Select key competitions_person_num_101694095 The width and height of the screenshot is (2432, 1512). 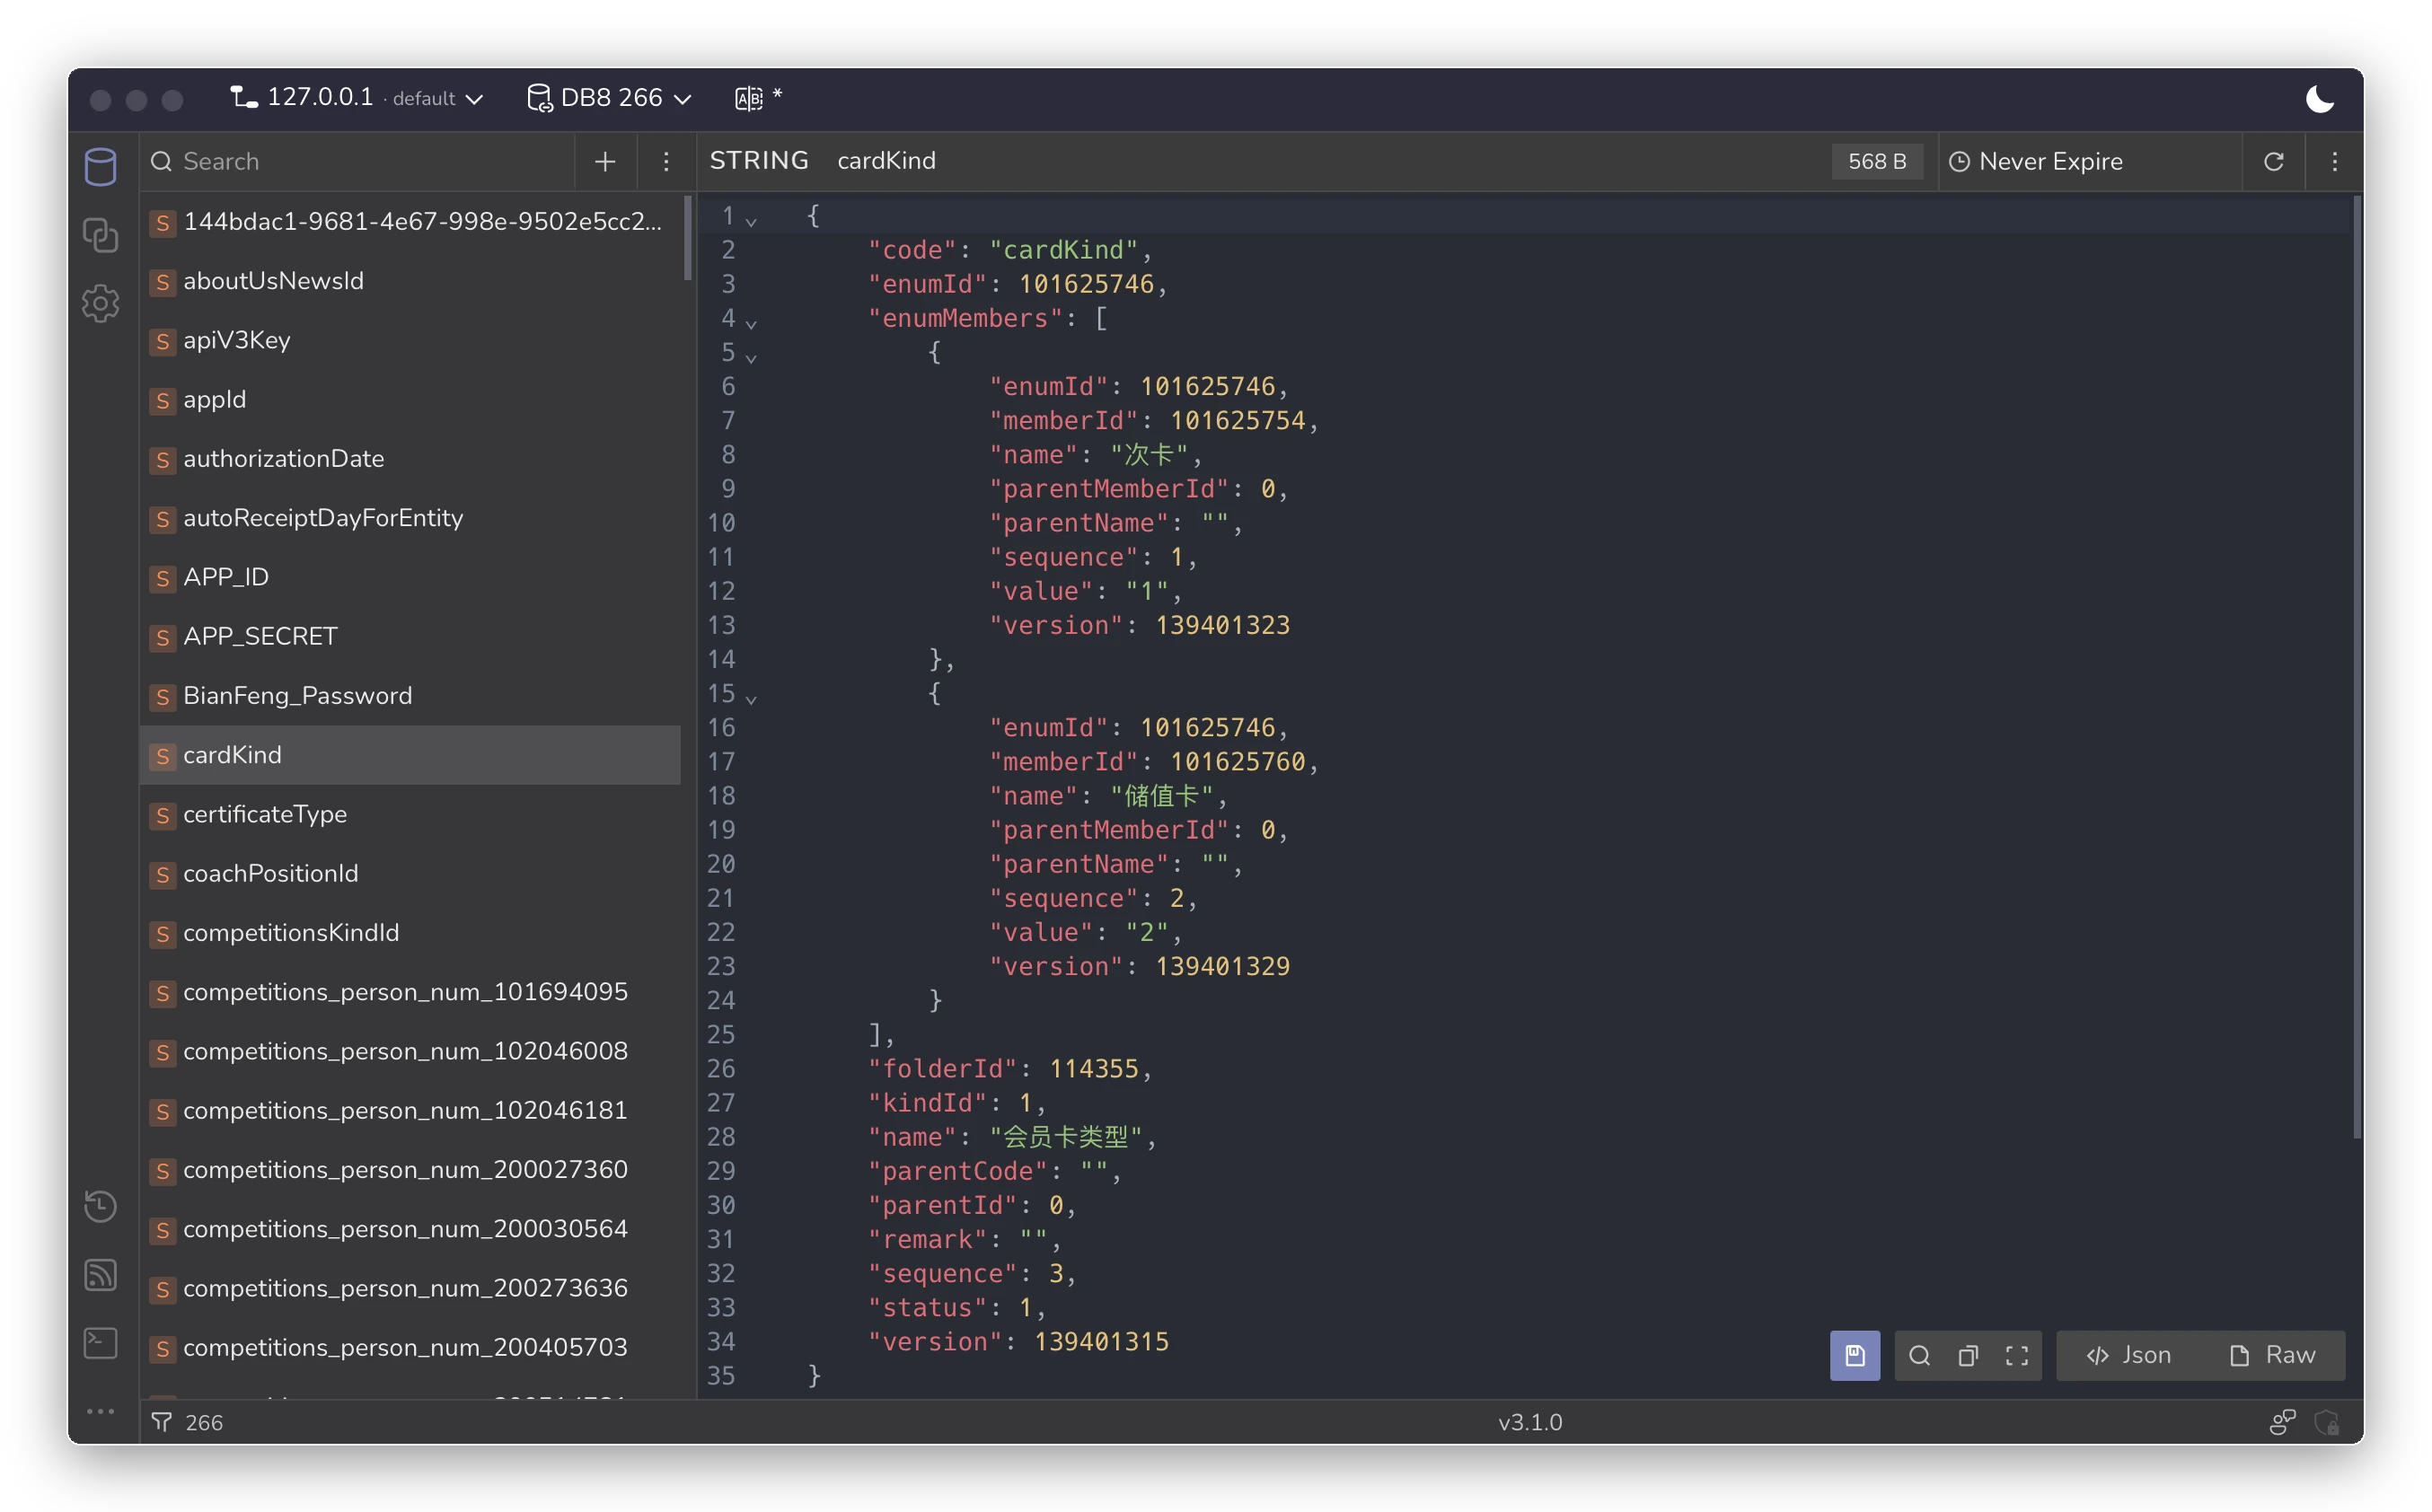(x=410, y=992)
